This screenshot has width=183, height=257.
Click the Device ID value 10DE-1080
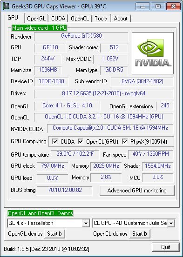tap(51, 82)
